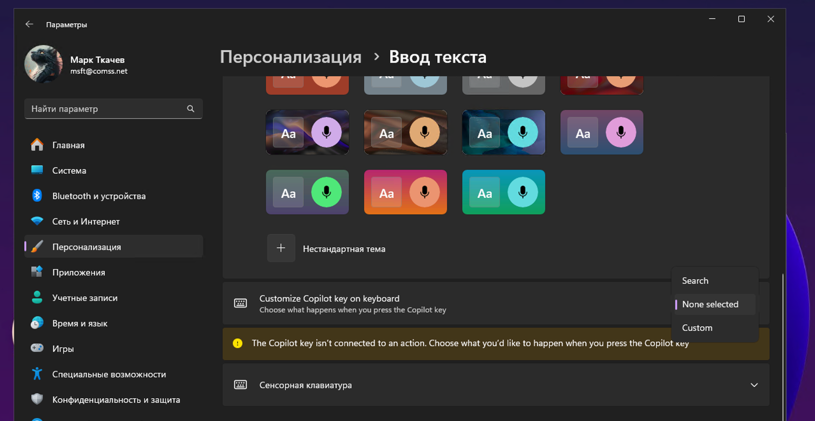Click the search magnifier icon
The image size is (815, 421).
[x=191, y=109]
